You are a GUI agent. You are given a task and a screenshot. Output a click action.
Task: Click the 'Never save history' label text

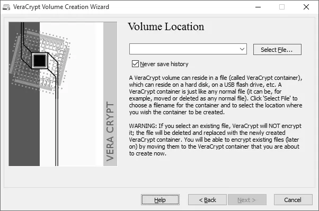pos(164,64)
